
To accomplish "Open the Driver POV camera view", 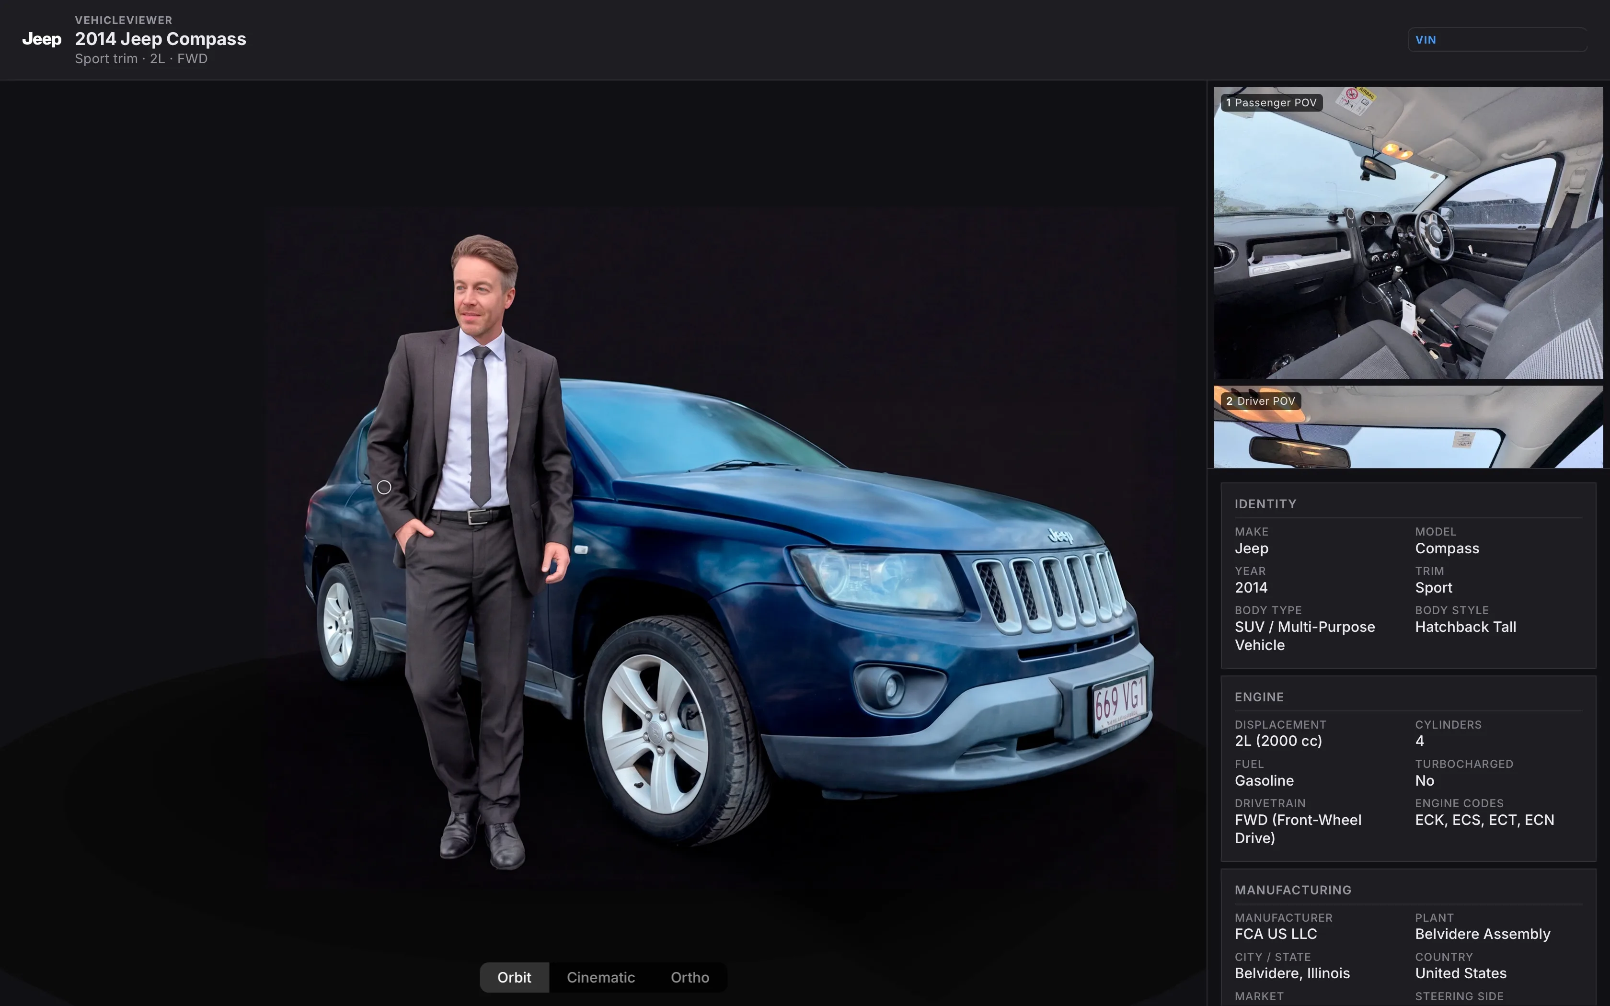I will [x=1407, y=429].
